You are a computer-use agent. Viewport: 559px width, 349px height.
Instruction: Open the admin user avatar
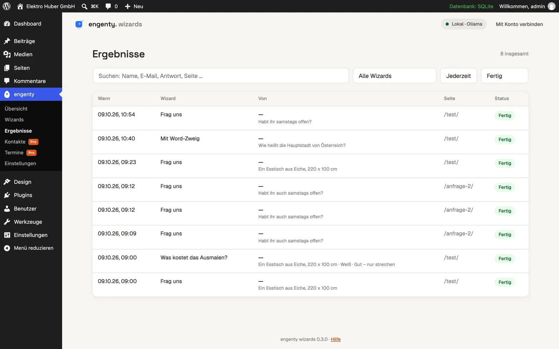coord(552,6)
